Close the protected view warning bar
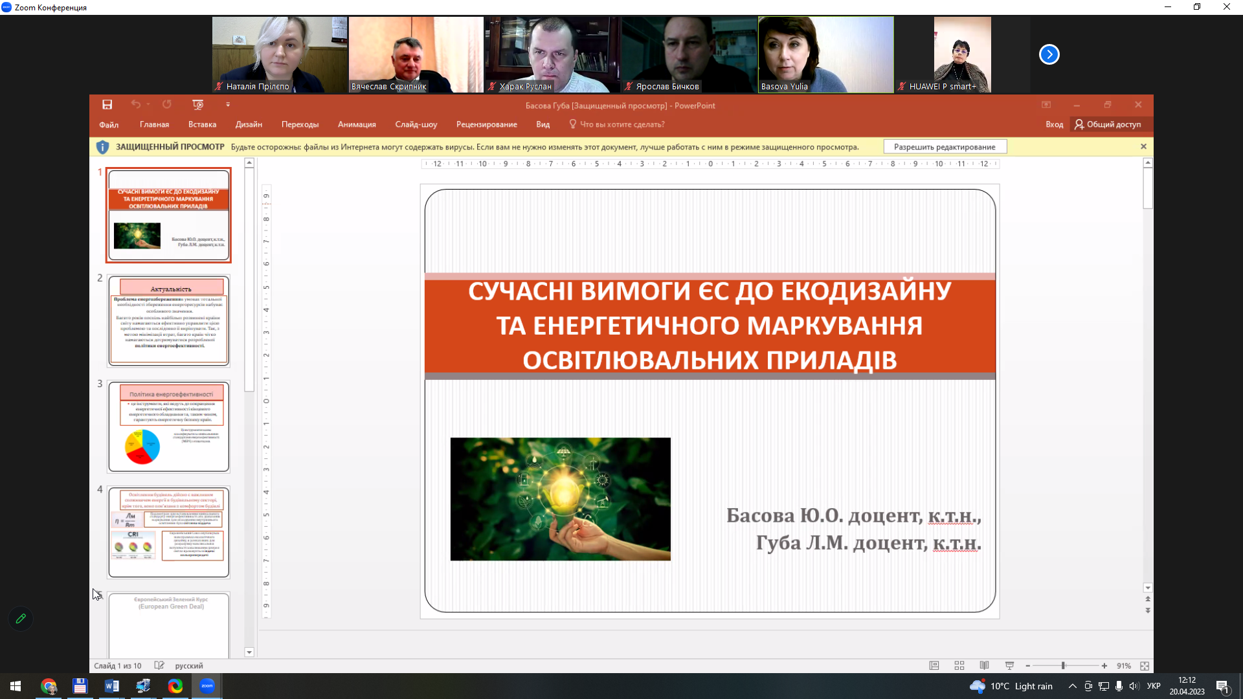Screen dimensions: 1243x699 1143,147
